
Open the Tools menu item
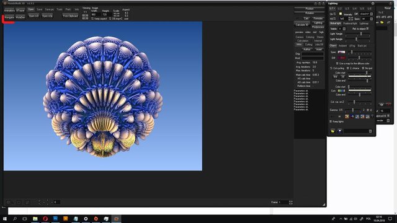(60, 9)
